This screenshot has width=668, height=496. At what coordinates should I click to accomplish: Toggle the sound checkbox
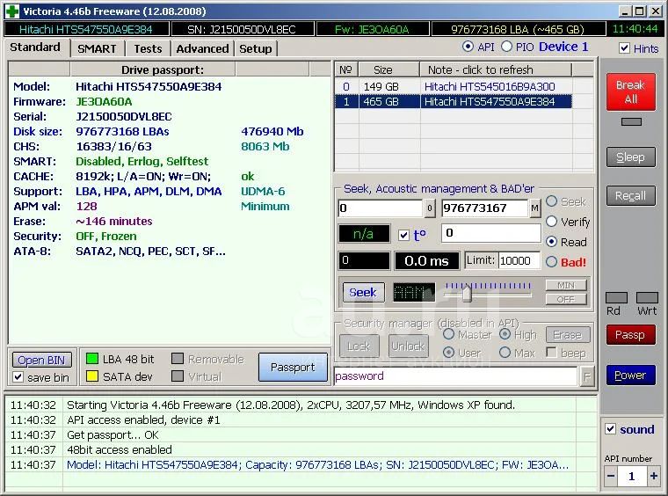point(611,428)
